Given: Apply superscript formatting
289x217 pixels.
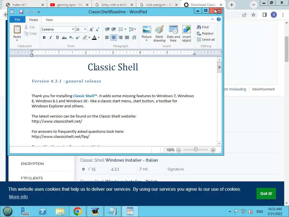Looking at the screenshot, I should click(x=78, y=38).
